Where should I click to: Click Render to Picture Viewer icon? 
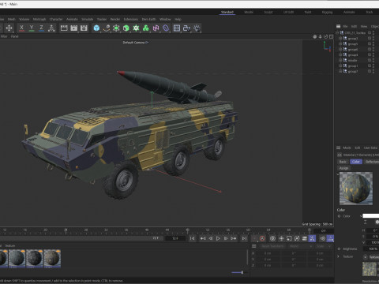[x=74, y=28]
